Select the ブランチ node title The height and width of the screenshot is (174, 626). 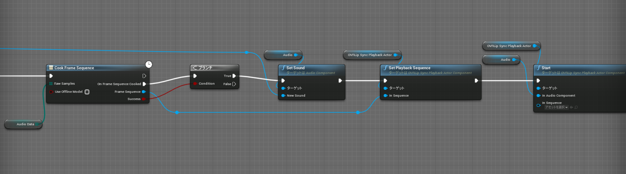(205, 68)
